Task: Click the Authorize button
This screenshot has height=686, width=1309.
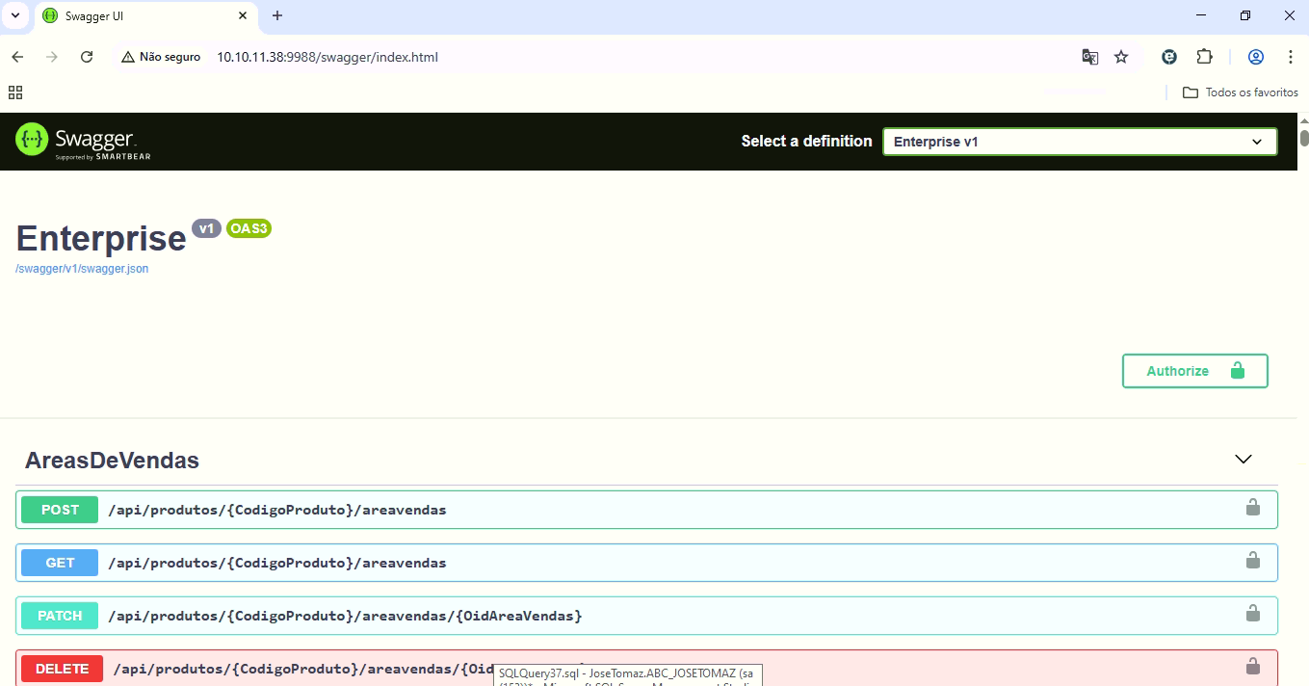Action: [1194, 371]
